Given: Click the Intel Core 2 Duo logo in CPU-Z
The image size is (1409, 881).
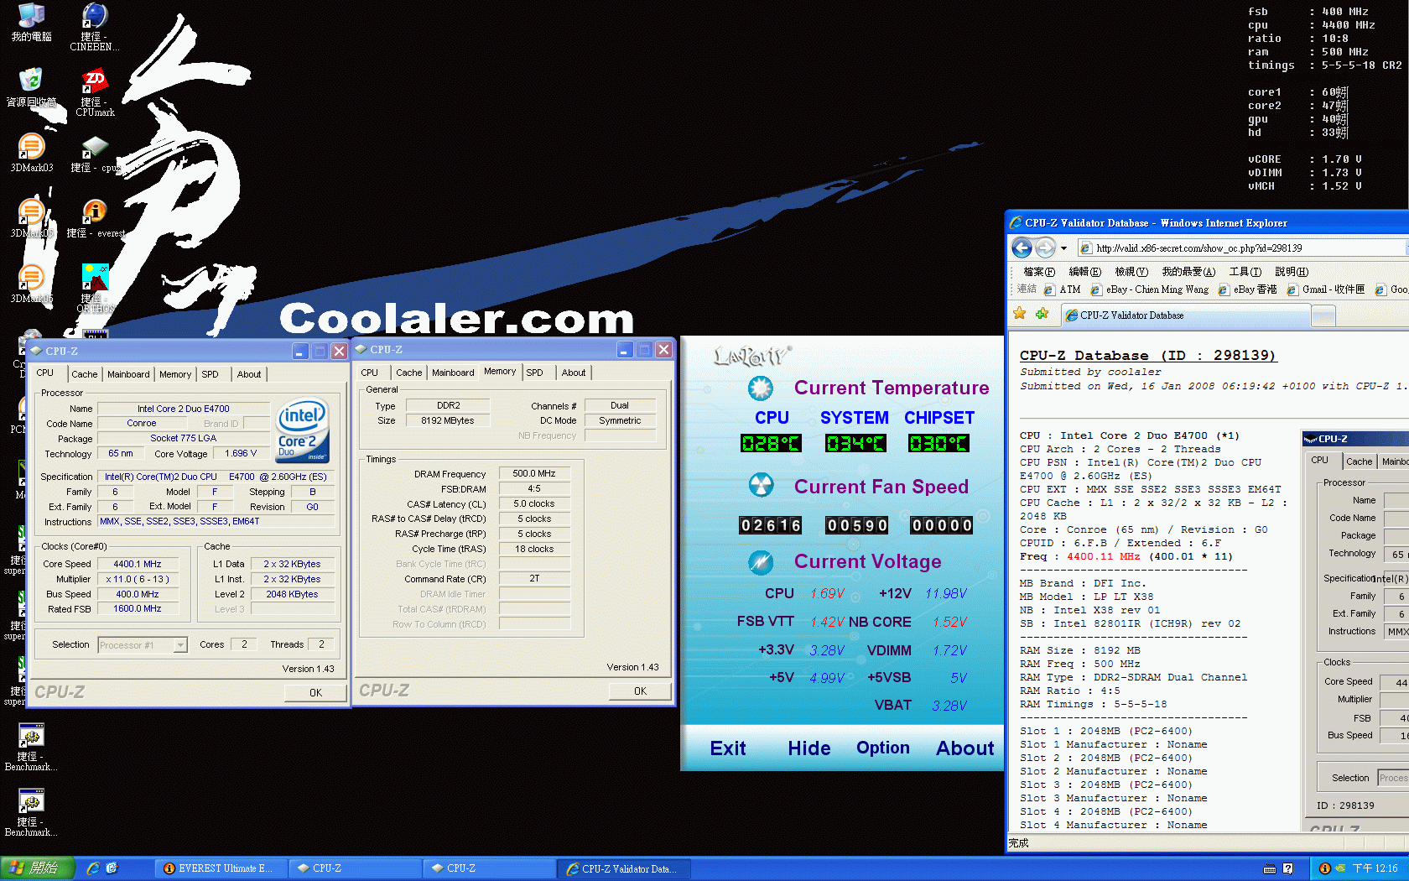Looking at the screenshot, I should click(302, 430).
